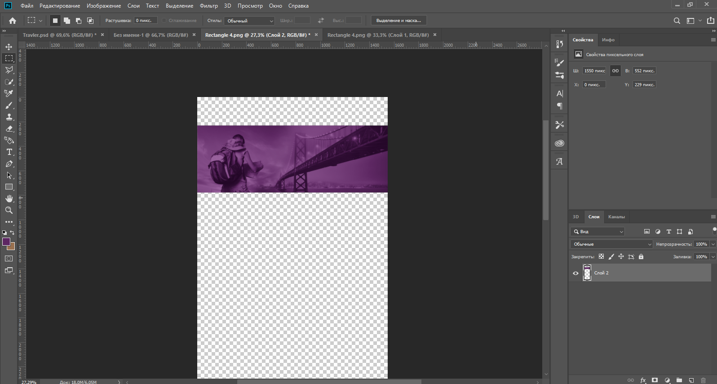Select the Polygonal Lasso tool
Image resolution: width=717 pixels, height=384 pixels.
point(9,70)
